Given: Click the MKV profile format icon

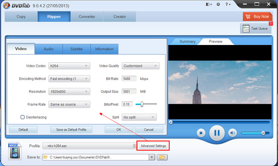Looking at the screenshot, I should click(x=15, y=151).
